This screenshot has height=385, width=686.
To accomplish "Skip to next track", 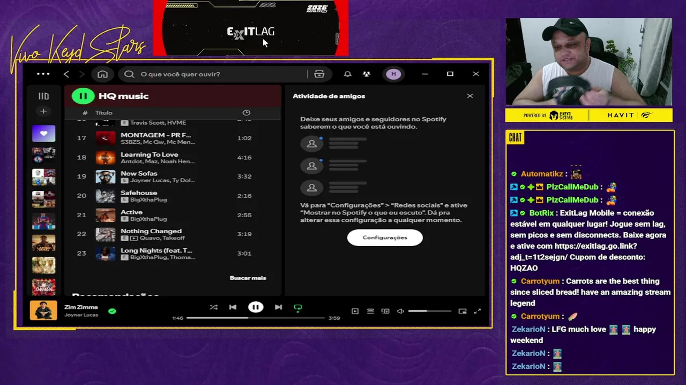I will pos(278,307).
